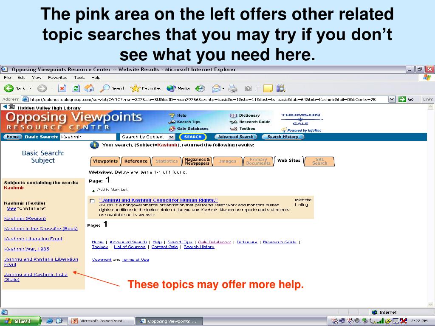This screenshot has width=435, height=326.
Task: Click the system tray clock
Action: tap(419, 321)
